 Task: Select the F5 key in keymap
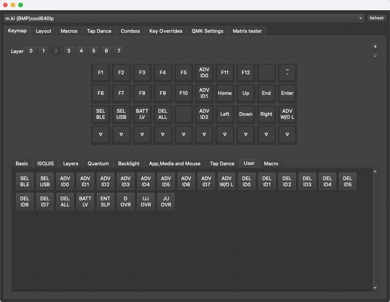point(184,73)
